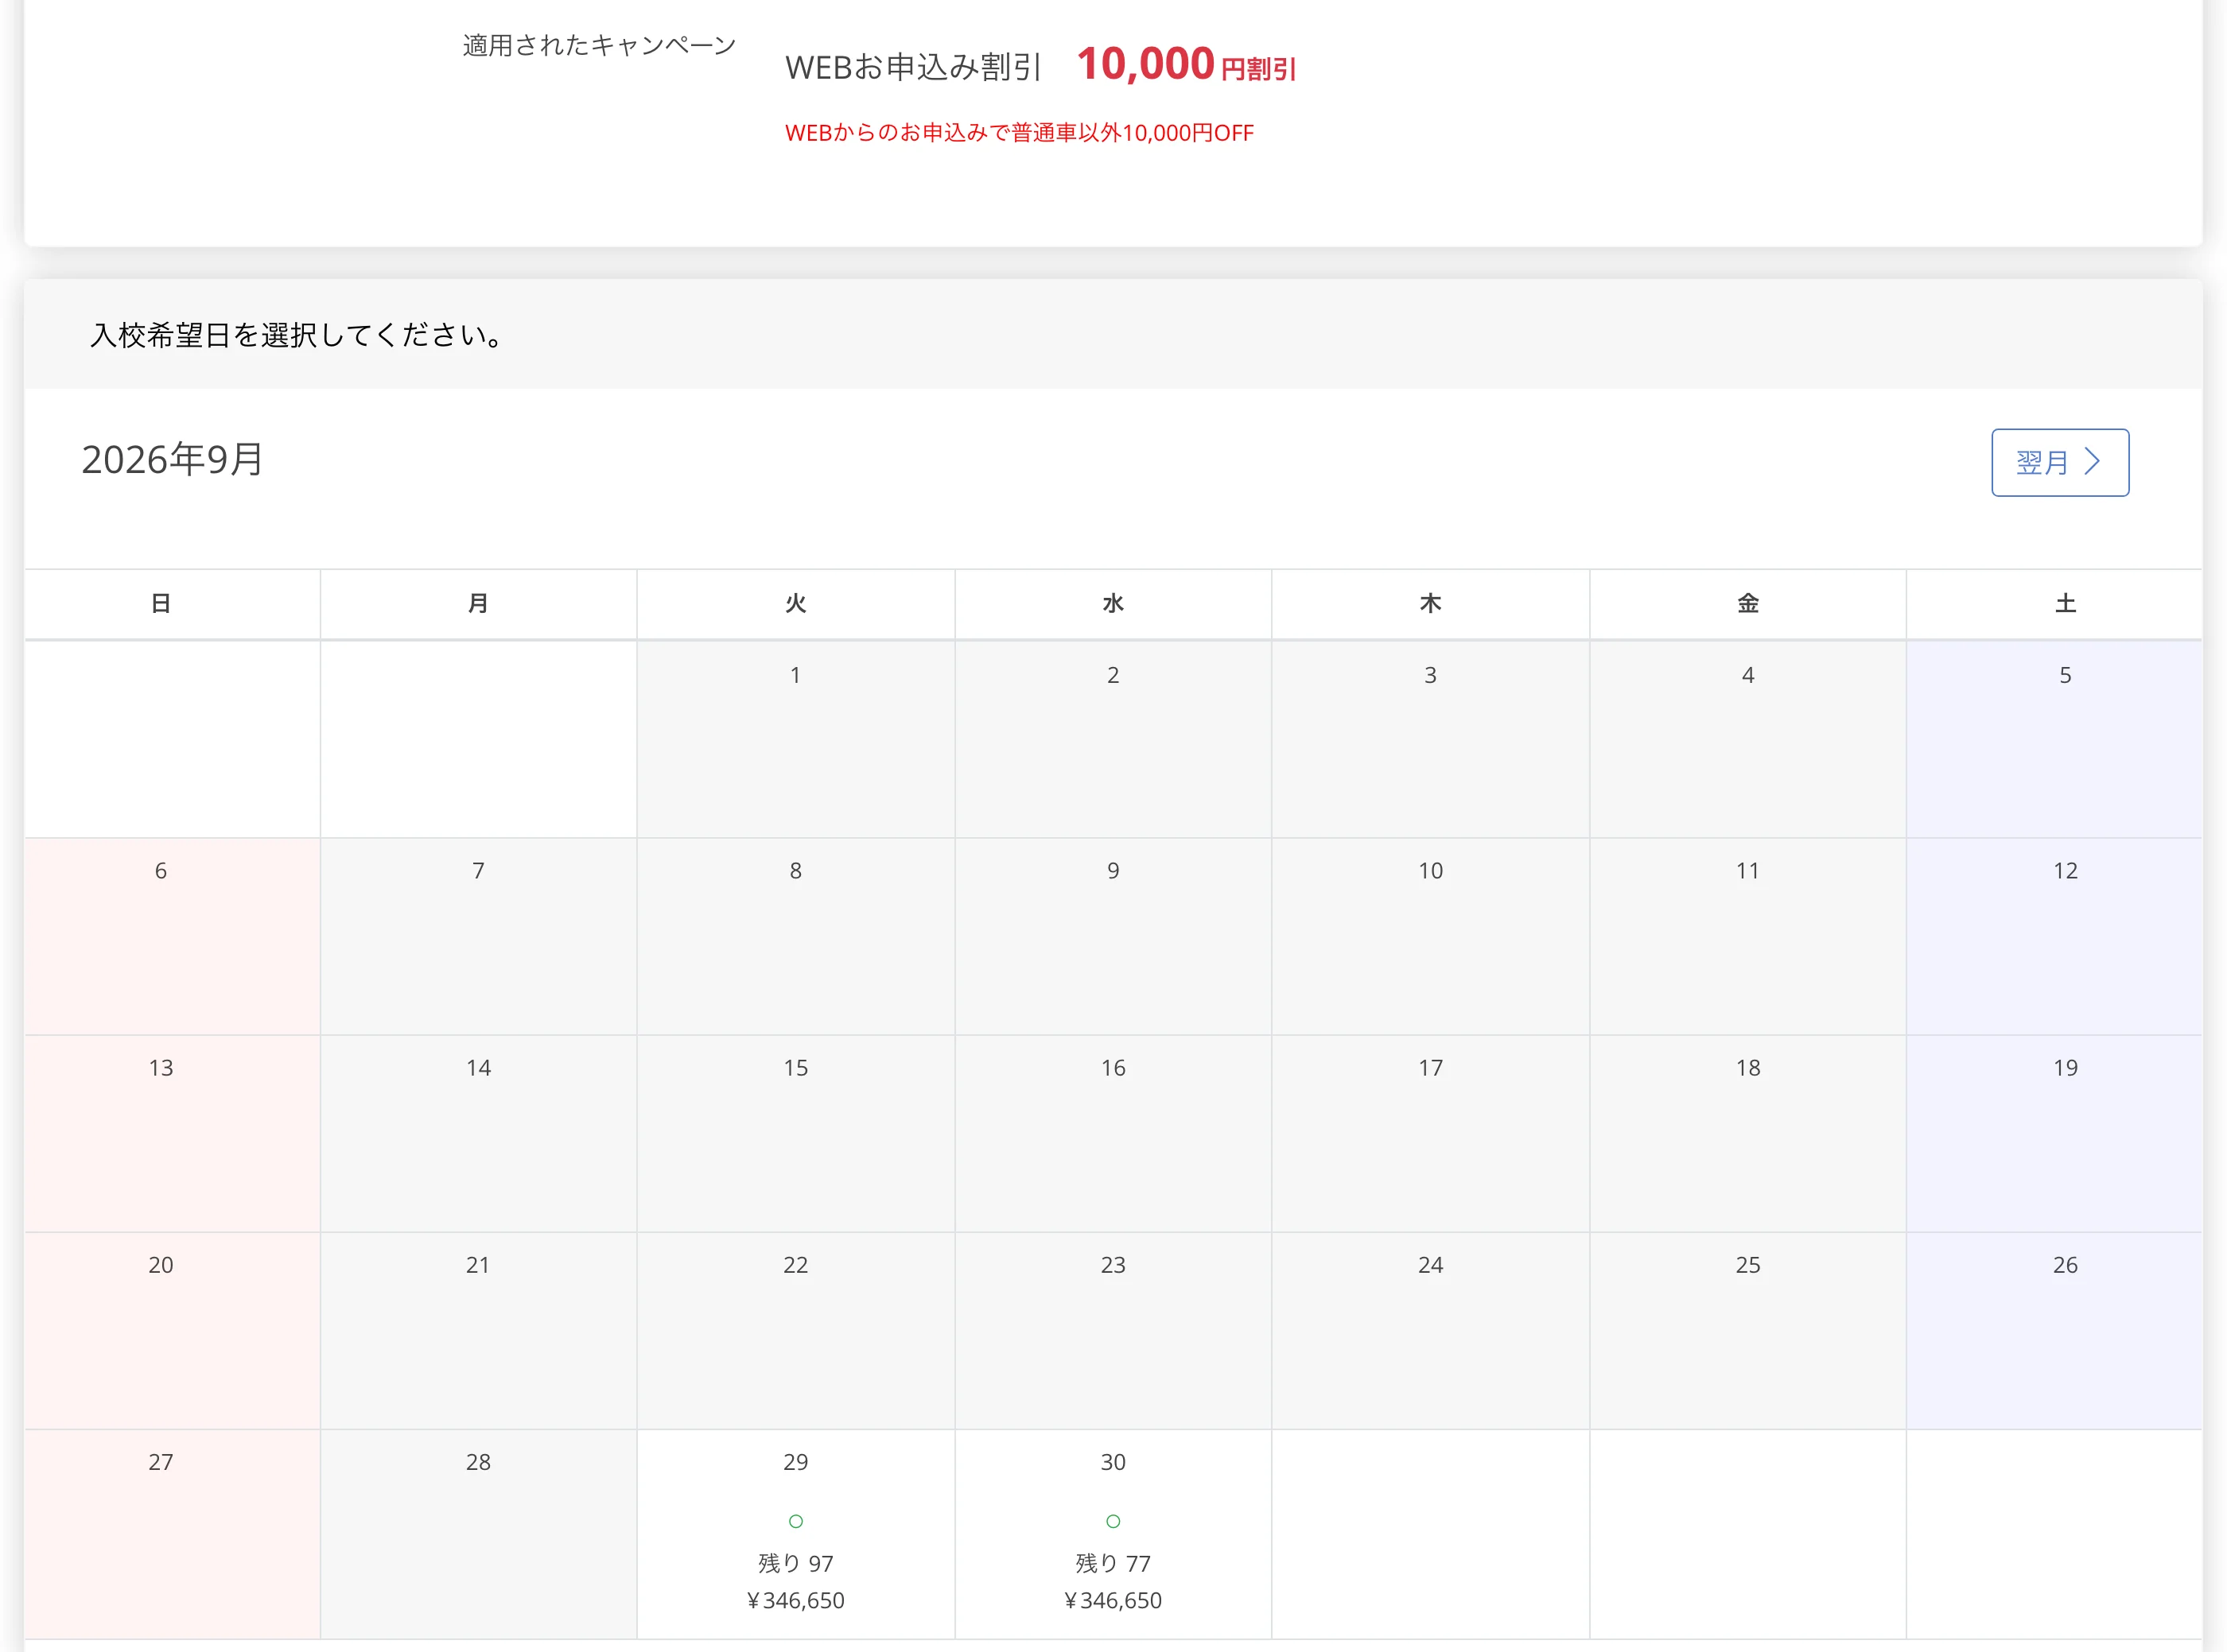This screenshot has height=1652, width=2227.
Task: Click Sunday date 27 cell
Action: (172, 1533)
